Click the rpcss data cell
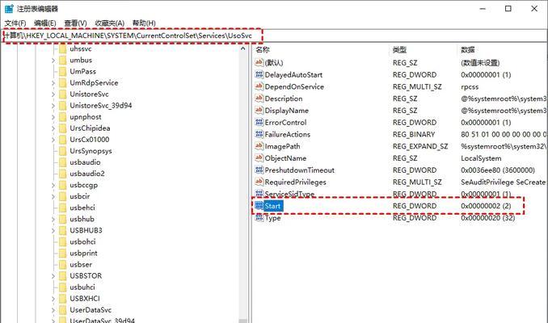Screen dimensions: 548x323 coord(470,86)
